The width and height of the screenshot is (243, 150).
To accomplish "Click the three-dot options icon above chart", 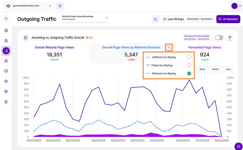I will 169,48.
